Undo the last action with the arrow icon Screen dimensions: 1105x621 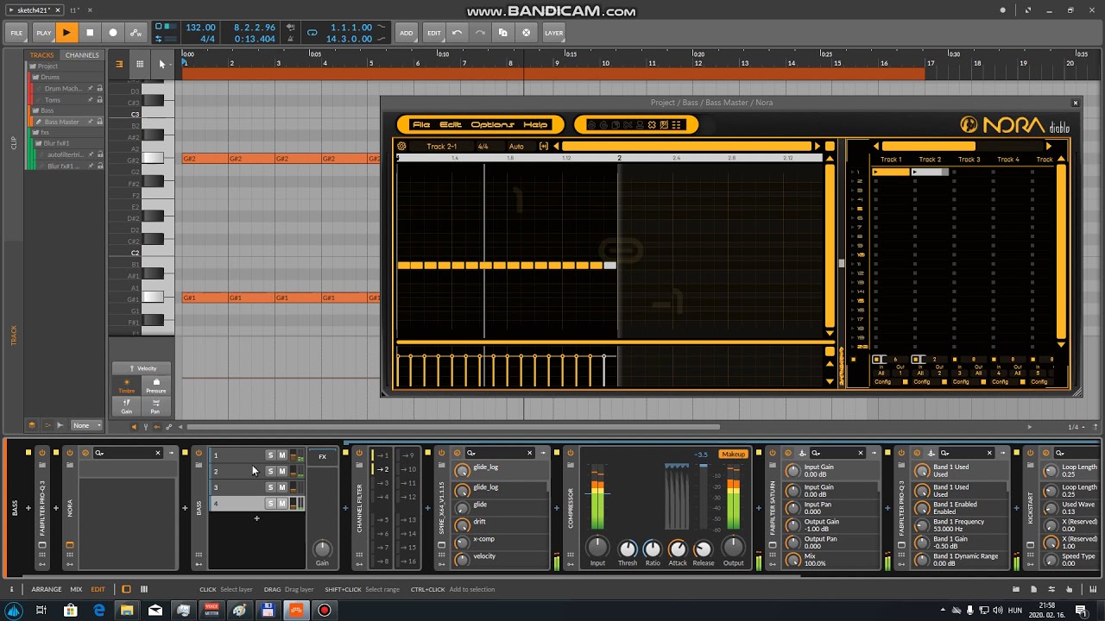(458, 33)
